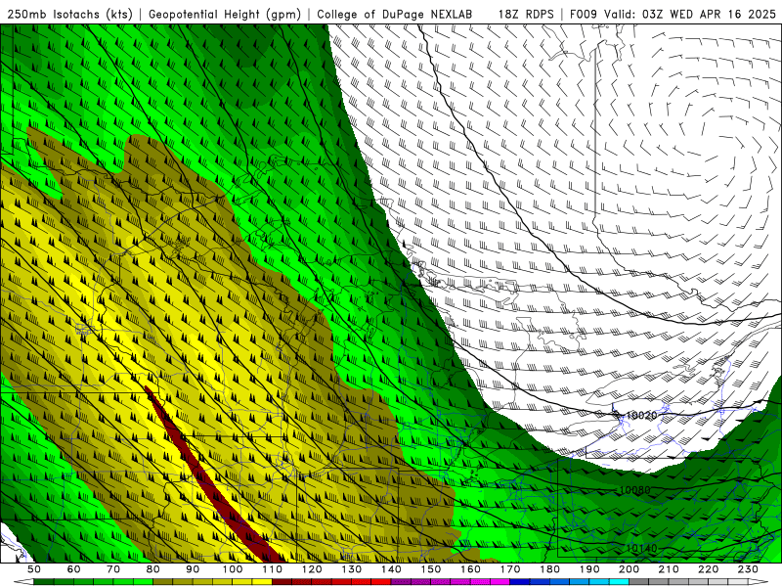This screenshot has height=587, width=782.
Task: Click the 190 knot legend value
Action: point(589,569)
